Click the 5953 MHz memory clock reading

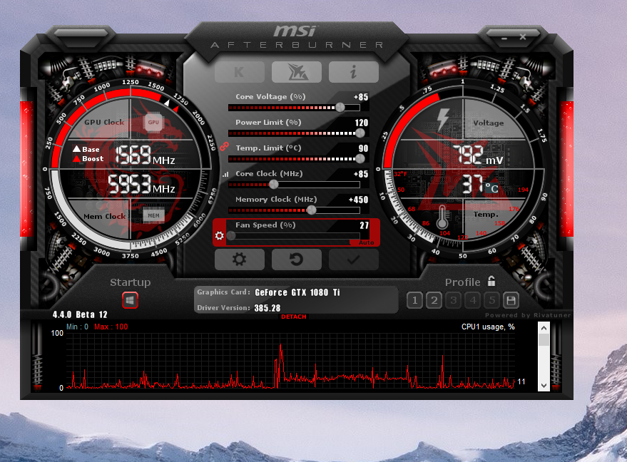(x=141, y=184)
